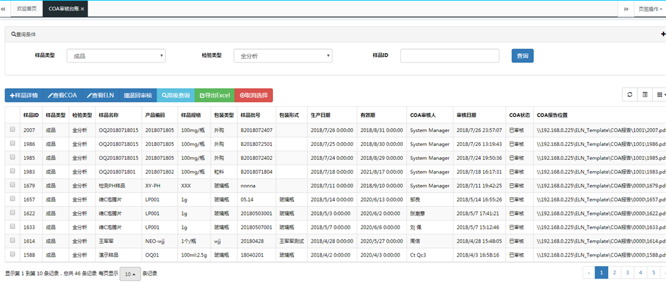Focus the 样品ID input field
The image size is (666, 284).
pyautogui.click(x=450, y=56)
